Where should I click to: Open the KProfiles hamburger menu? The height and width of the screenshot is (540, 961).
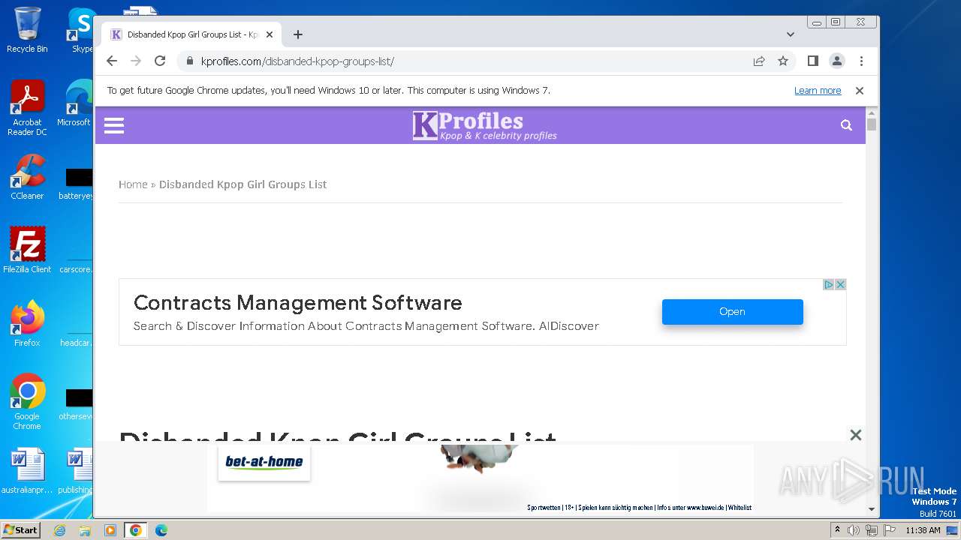coord(114,125)
